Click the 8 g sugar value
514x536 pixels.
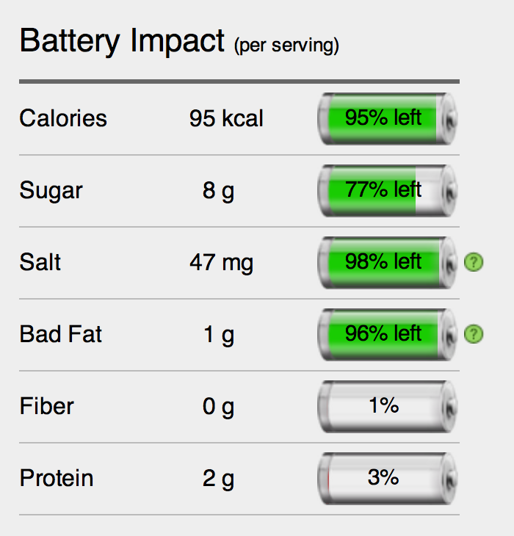pyautogui.click(x=218, y=192)
